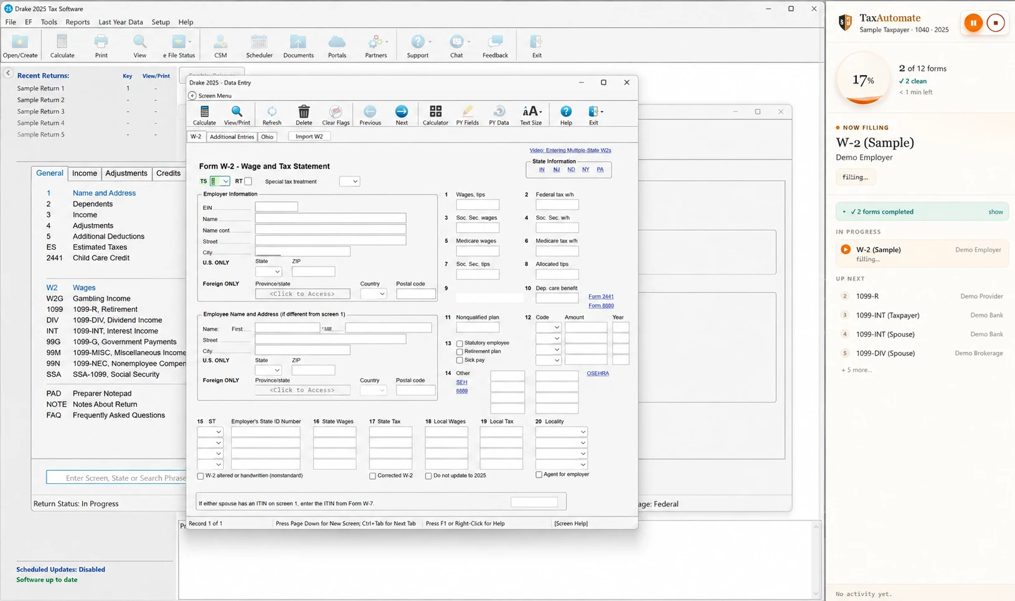Check Corrected W-2 box
Image resolution: width=1015 pixels, height=601 pixels.
point(372,476)
